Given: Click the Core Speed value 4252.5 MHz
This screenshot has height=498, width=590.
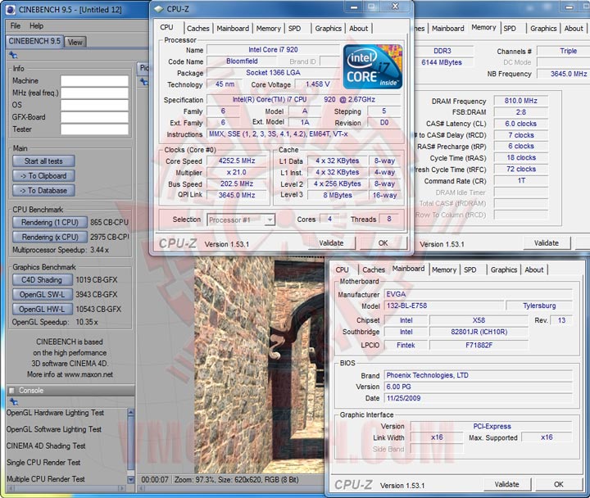Looking at the screenshot, I should (237, 161).
